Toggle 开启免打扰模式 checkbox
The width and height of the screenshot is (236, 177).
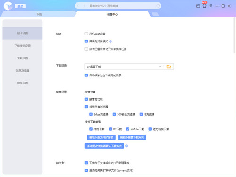[86, 42]
